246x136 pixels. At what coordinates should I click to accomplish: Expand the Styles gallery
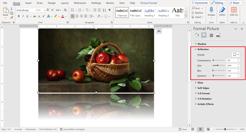pos(186,16)
